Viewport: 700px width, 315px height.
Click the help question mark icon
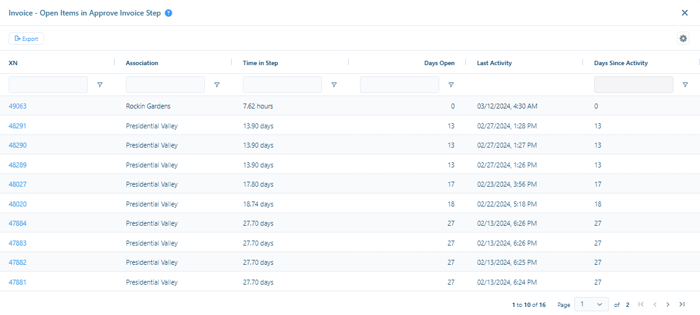click(168, 13)
